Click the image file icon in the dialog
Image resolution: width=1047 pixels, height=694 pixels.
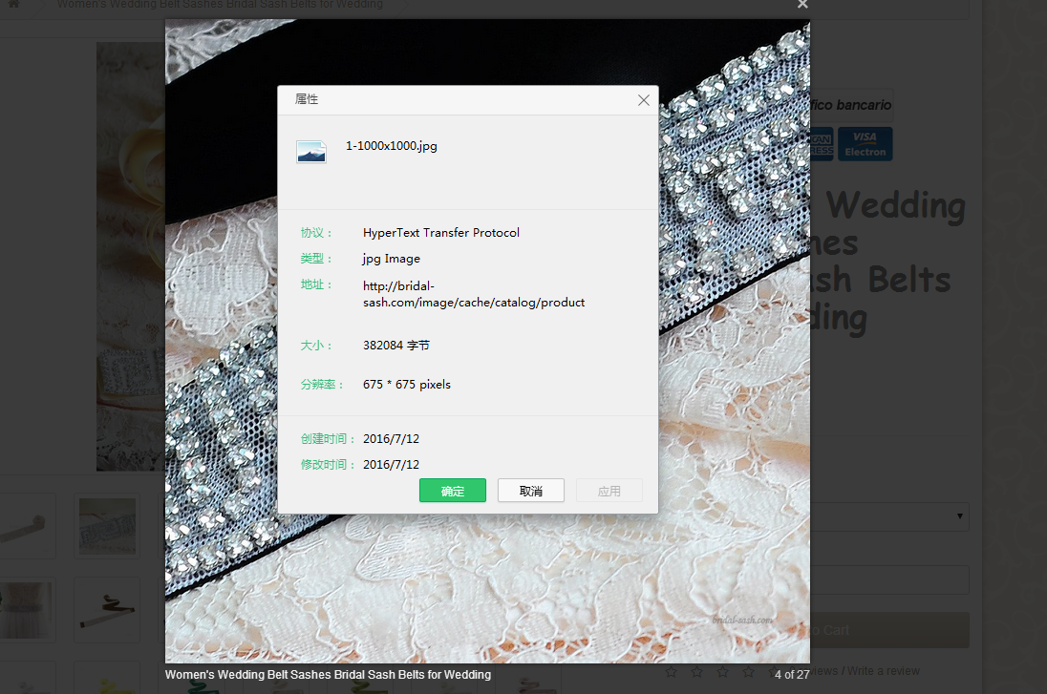tap(311, 152)
